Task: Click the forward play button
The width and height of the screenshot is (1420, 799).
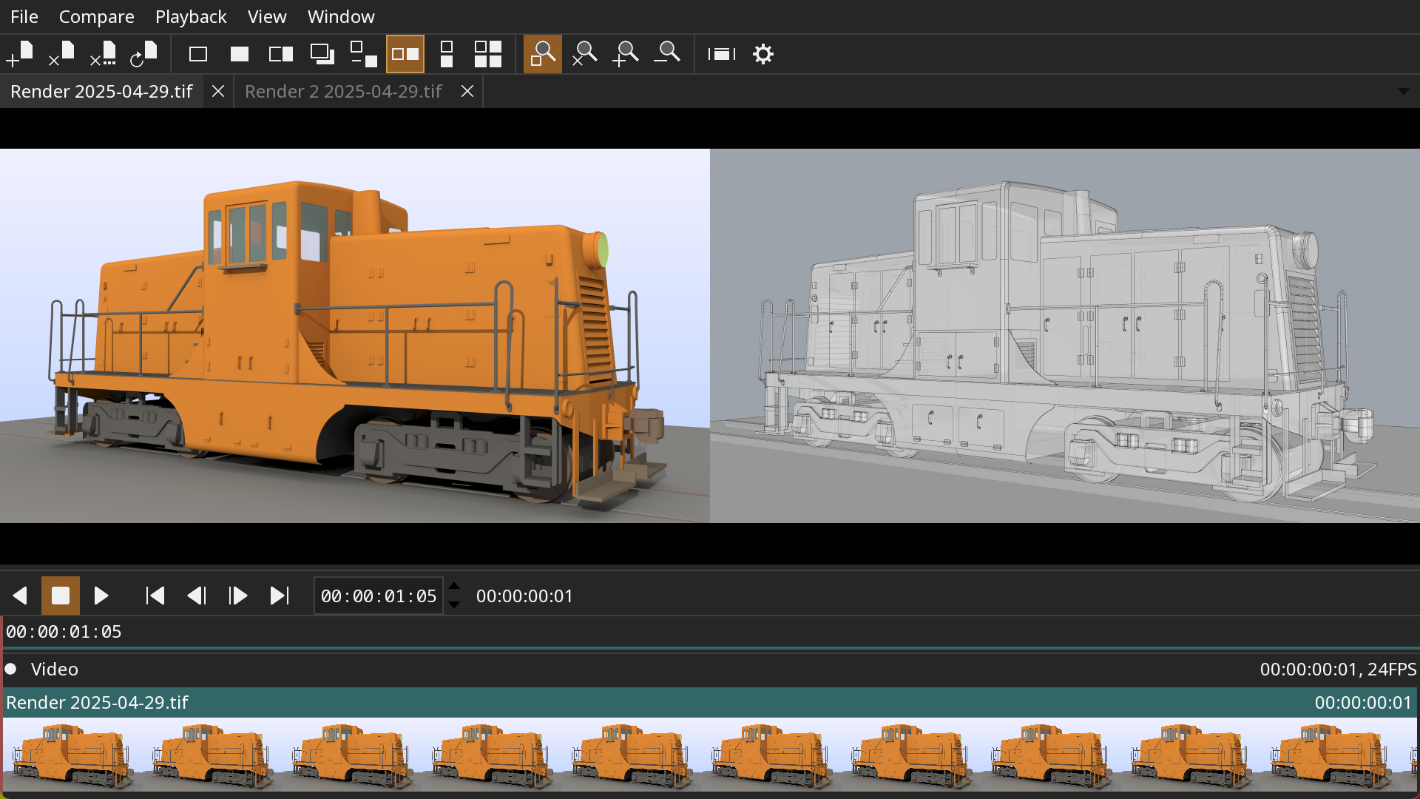Action: [101, 596]
